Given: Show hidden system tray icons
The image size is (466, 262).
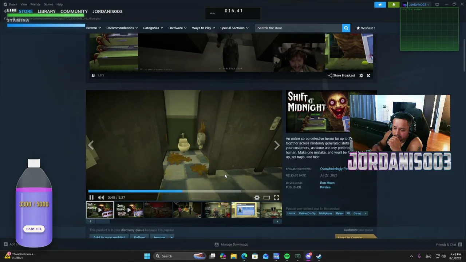Looking at the screenshot, I should 411,256.
